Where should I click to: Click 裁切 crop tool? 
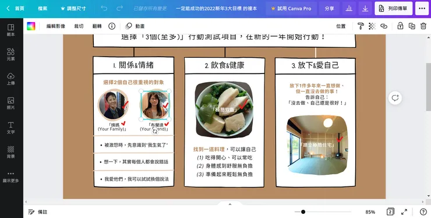pyautogui.click(x=79, y=26)
